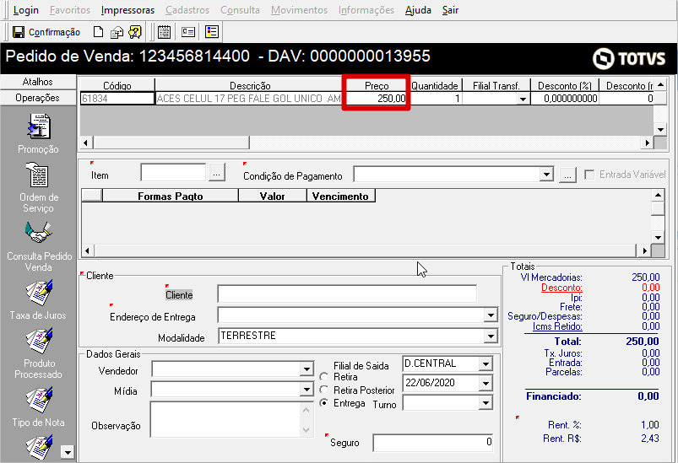Click the list form toolbar icon
Image resolution: width=678 pixels, height=463 pixels.
[x=212, y=32]
